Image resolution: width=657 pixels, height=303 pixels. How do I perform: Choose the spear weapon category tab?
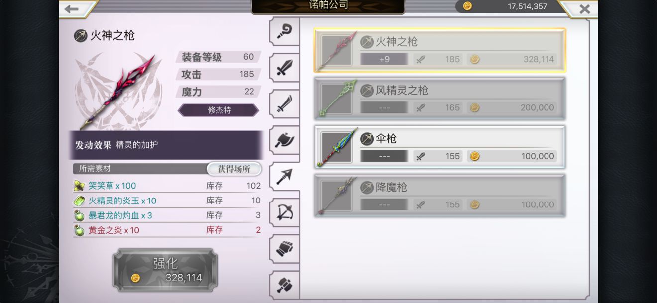coord(284,177)
